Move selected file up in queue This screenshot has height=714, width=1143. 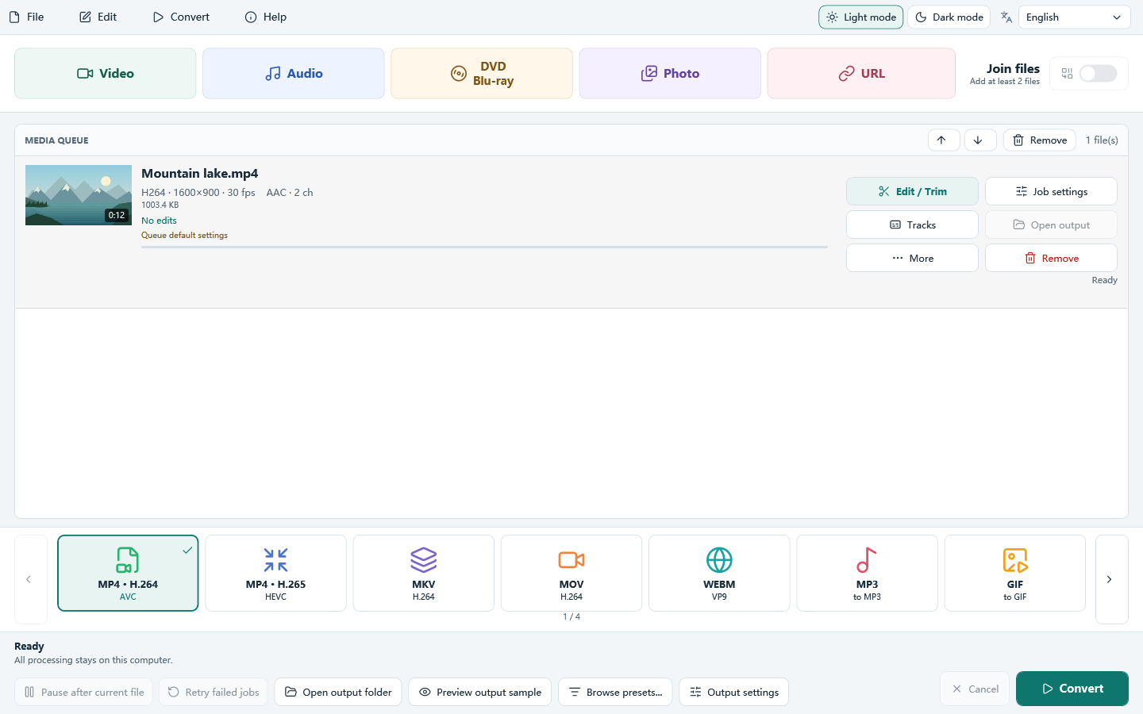(x=944, y=140)
